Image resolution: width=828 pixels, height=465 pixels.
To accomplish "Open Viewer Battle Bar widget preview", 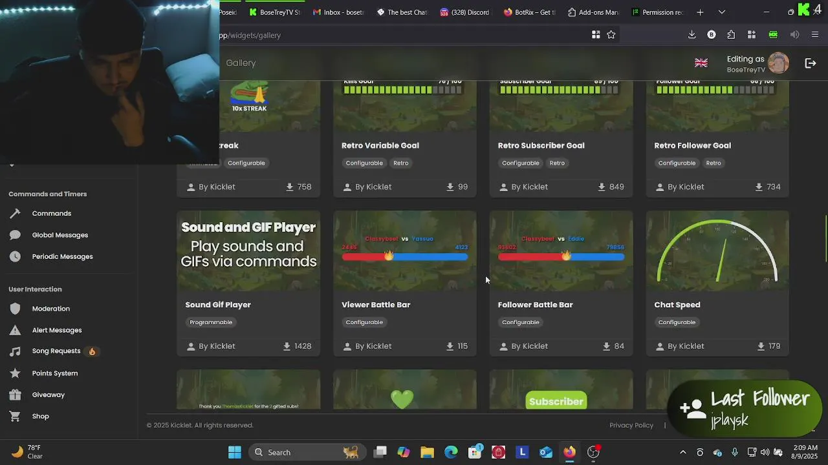I will tap(405, 251).
